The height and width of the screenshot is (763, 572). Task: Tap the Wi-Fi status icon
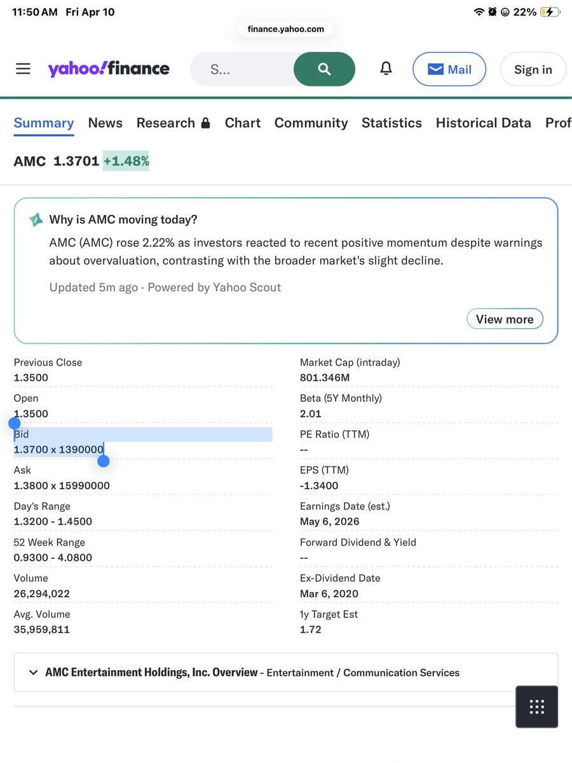(479, 12)
